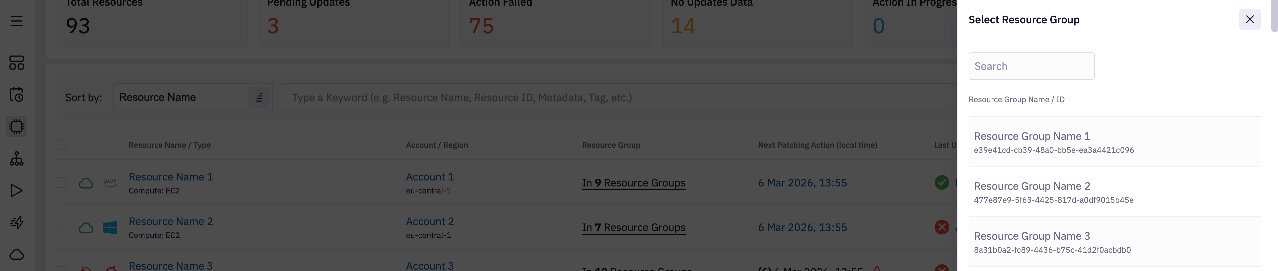Open the calendar schedule icon in sidebar
Viewport: 1278px width, 271px height.
[17, 95]
